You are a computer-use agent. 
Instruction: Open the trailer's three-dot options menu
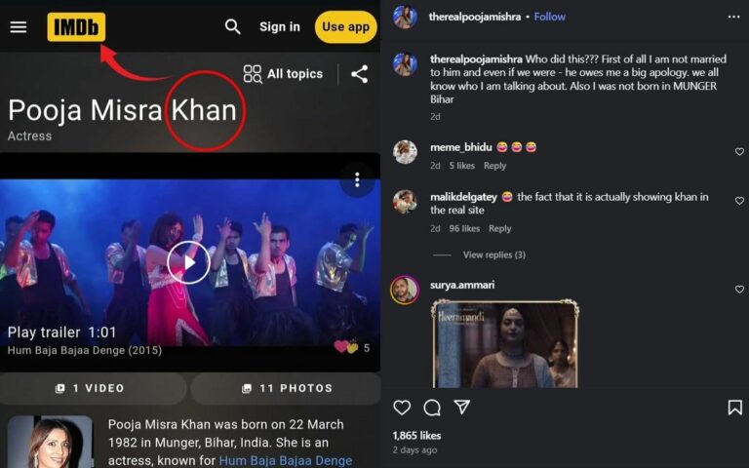coord(358,179)
